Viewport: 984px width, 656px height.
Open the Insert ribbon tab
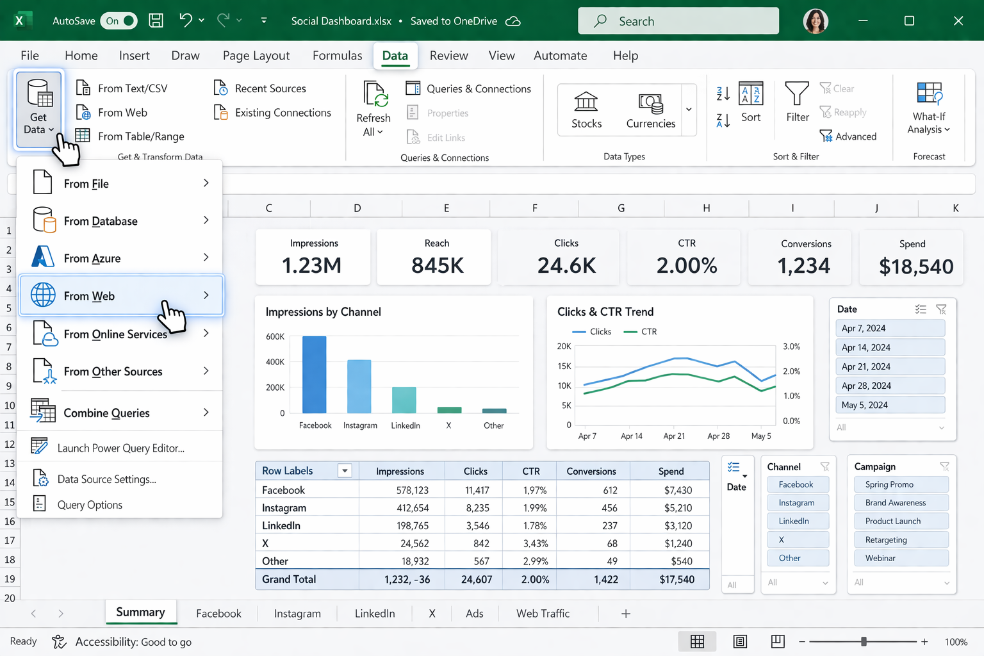tap(134, 56)
